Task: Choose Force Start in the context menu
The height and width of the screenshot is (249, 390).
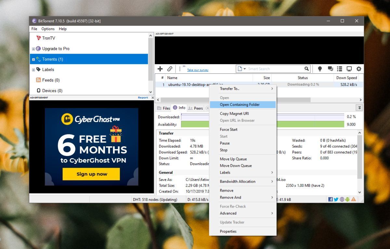Action: [x=243, y=130]
